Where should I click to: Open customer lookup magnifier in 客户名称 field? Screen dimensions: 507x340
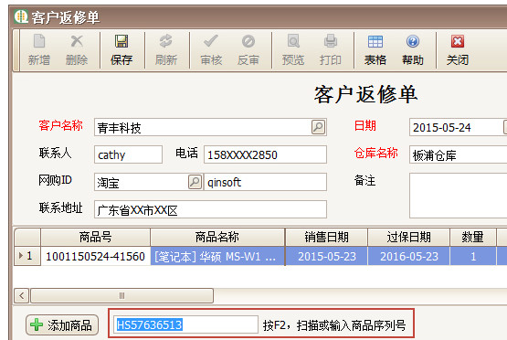pyautogui.click(x=318, y=127)
